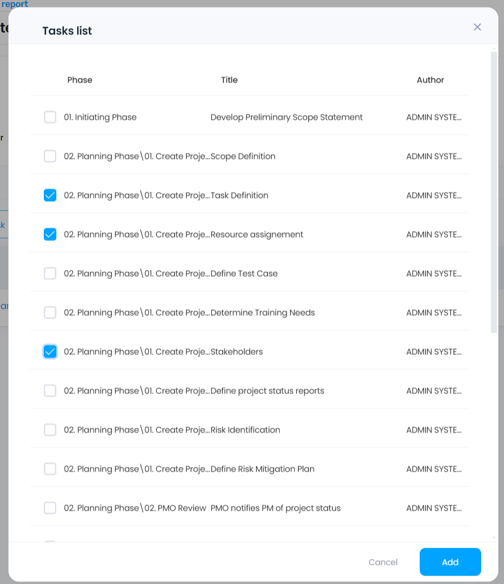
Task: Select the '01. Initiating Phase' cell
Action: click(100, 117)
